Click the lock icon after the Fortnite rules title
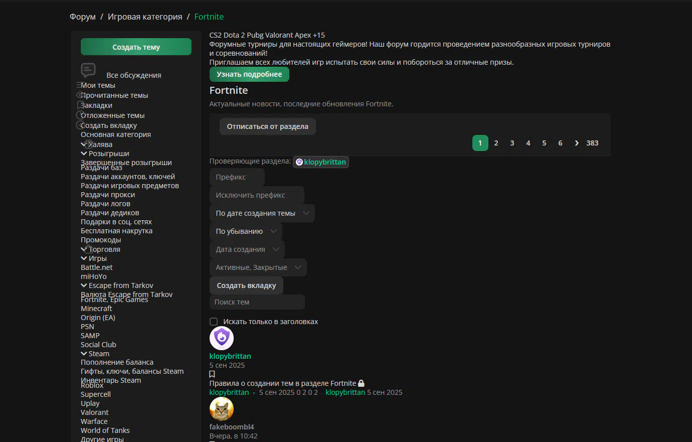 [361, 383]
